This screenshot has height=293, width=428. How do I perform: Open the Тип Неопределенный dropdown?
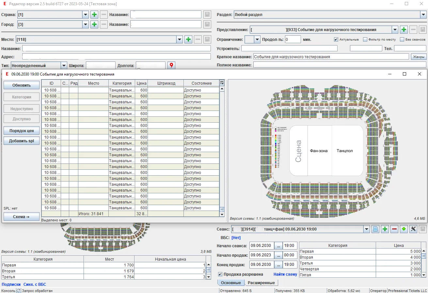(64, 65)
